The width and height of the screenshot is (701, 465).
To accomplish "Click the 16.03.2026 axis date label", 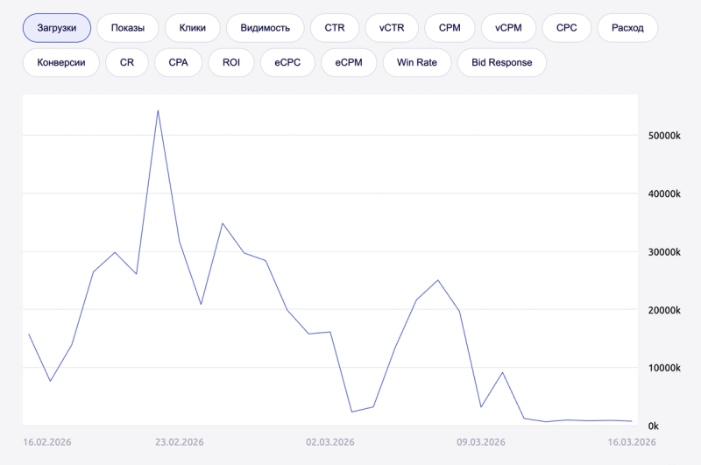I will (x=631, y=442).
